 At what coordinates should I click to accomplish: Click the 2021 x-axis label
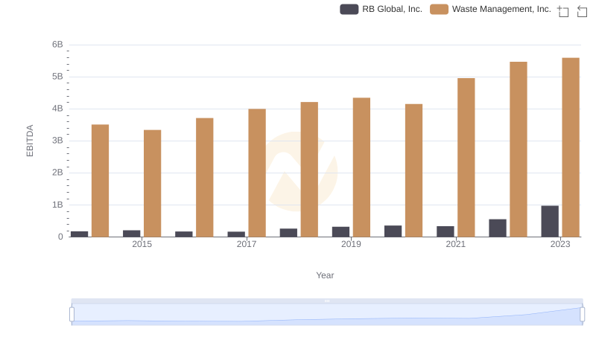pos(455,244)
